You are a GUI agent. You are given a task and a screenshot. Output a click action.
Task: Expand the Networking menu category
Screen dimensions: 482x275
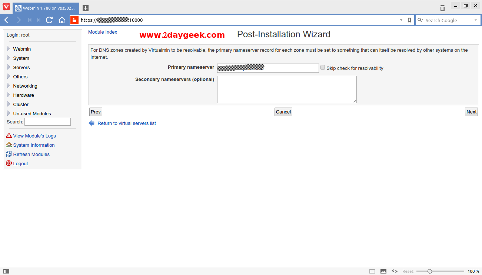click(25, 86)
